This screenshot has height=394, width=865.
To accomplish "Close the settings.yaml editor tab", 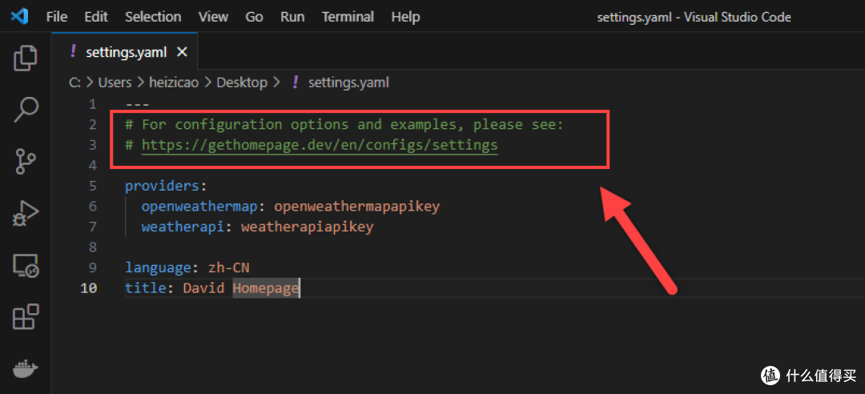I will point(182,52).
